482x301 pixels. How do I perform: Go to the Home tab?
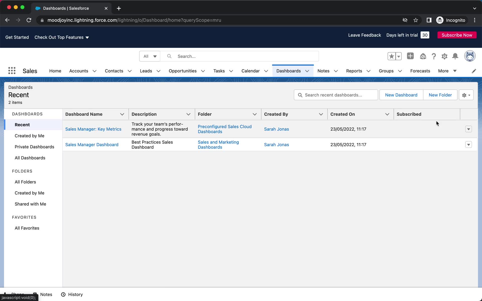[x=55, y=71]
